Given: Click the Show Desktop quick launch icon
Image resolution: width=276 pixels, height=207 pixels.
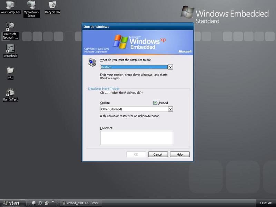Looking at the screenshot, I should click(x=47, y=203).
